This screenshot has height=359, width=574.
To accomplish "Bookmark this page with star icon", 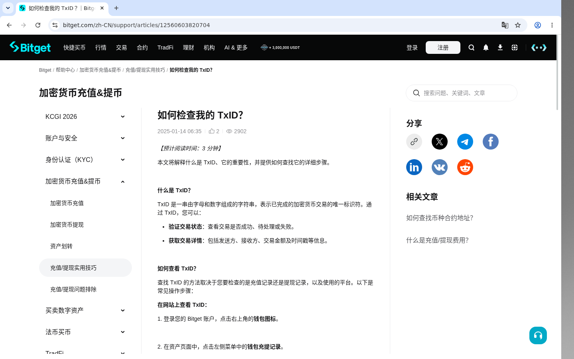I will [518, 25].
